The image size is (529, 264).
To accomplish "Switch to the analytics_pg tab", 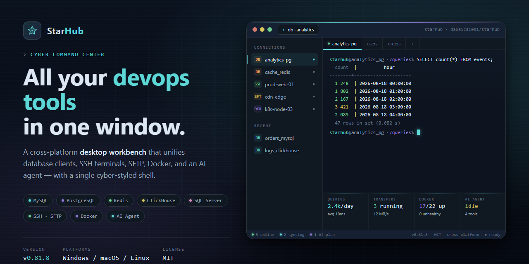I will 342,44.
